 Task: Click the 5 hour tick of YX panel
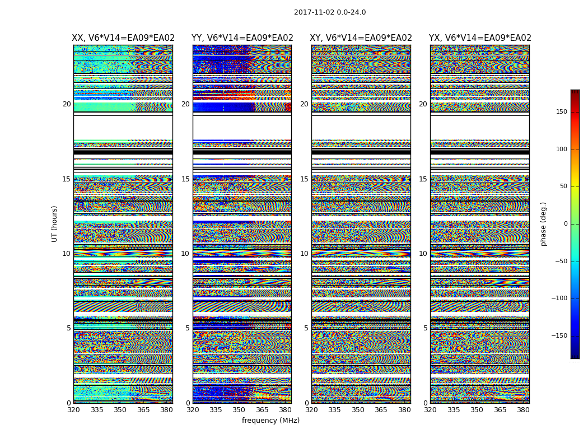pos(425,328)
